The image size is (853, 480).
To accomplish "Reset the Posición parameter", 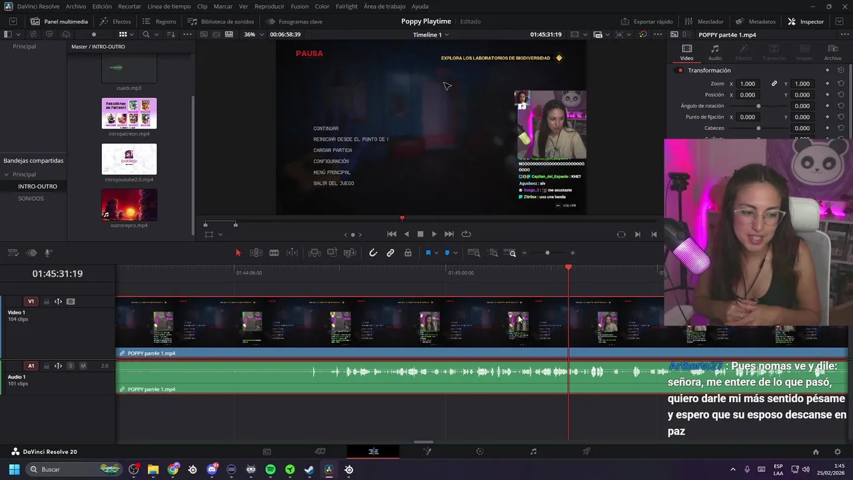I will 841,95.
